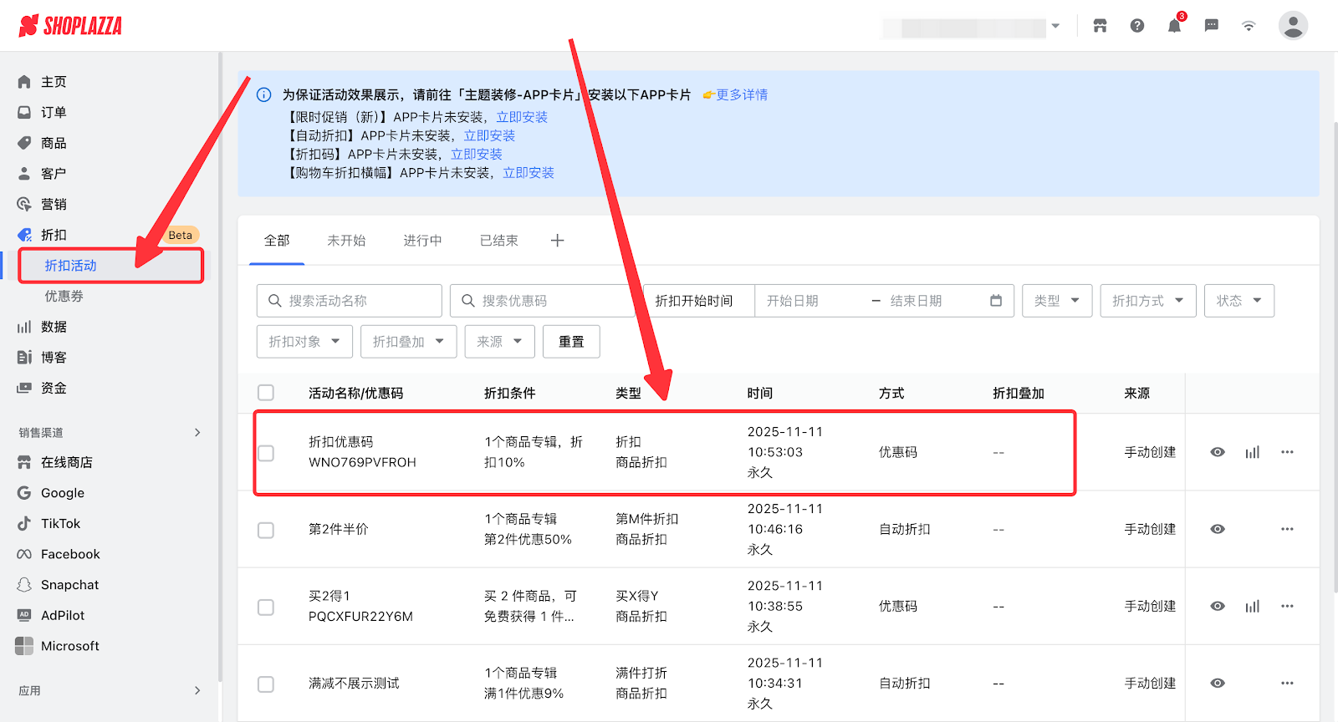This screenshot has height=722, width=1338.
Task: Expand the 折扣方式 dropdown filter
Action: click(x=1147, y=301)
